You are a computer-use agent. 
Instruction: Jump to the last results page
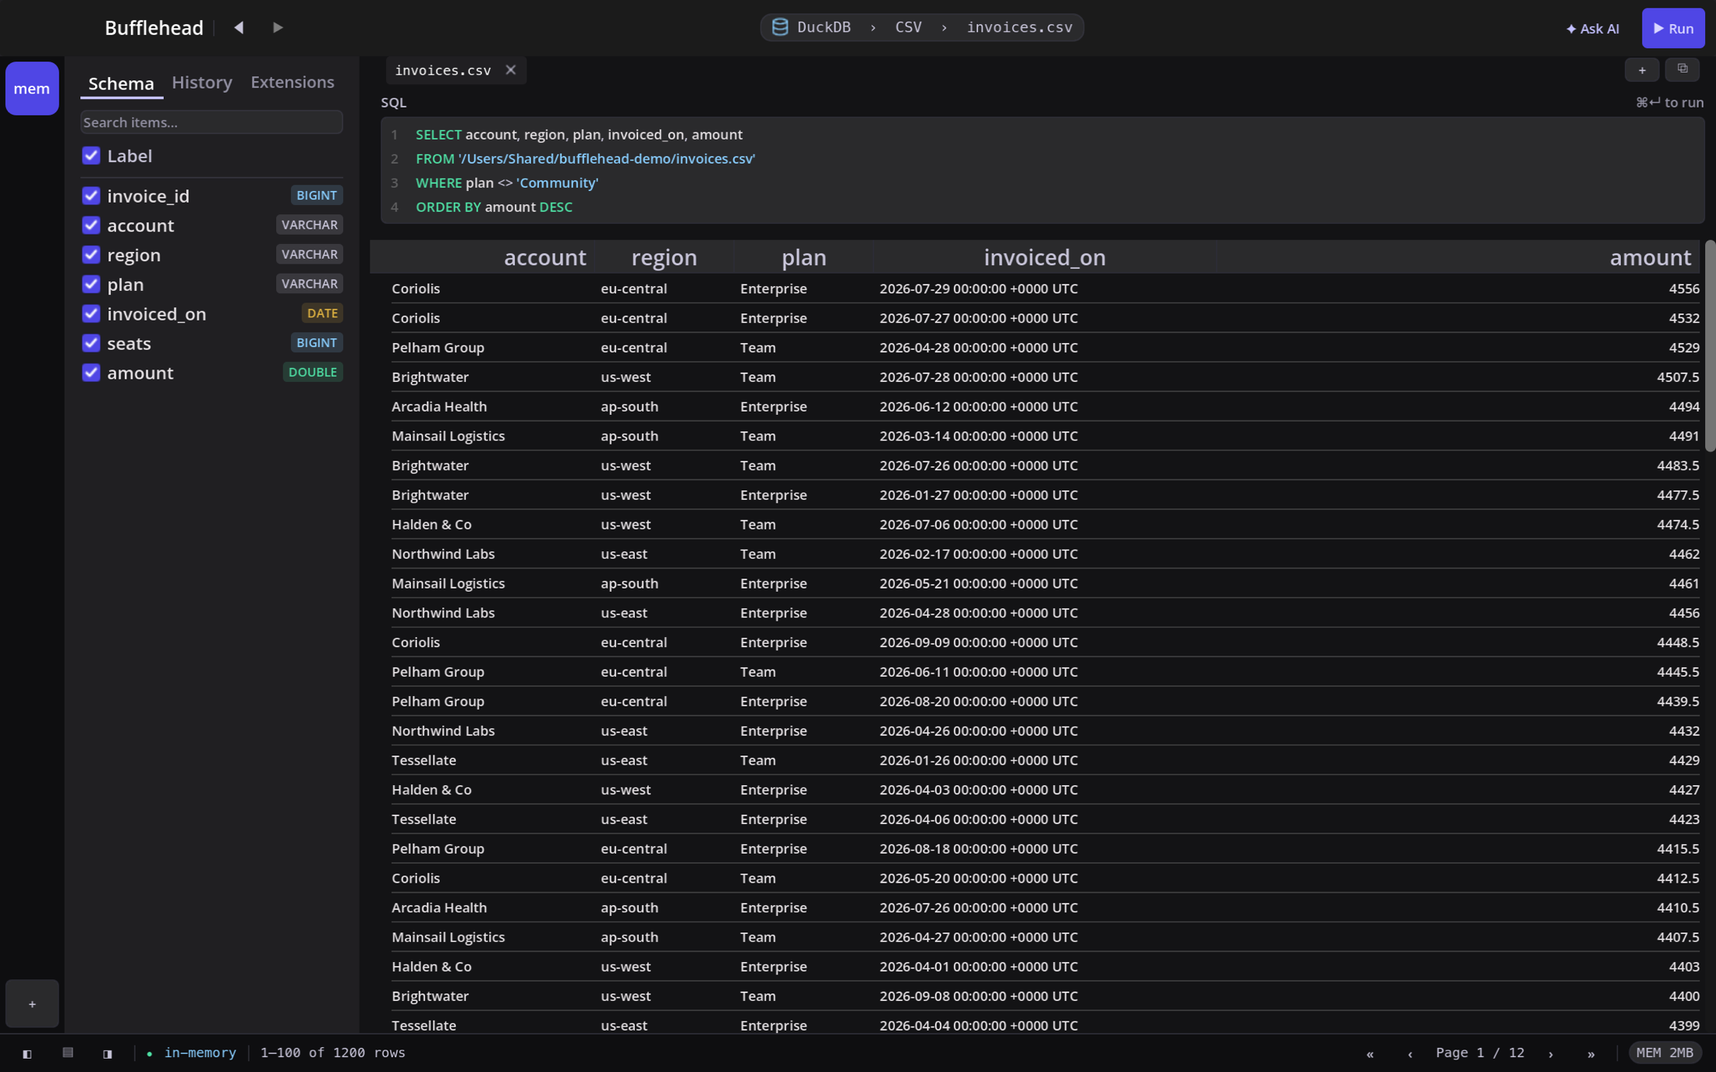coord(1591,1053)
